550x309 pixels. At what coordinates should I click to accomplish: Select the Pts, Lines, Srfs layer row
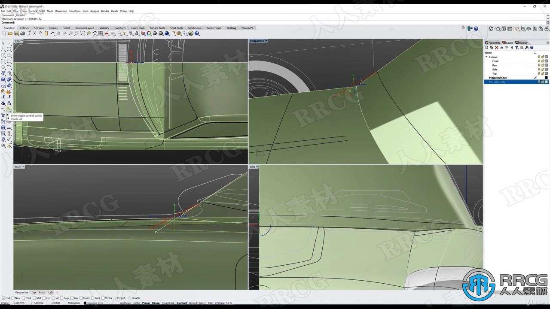(517, 82)
